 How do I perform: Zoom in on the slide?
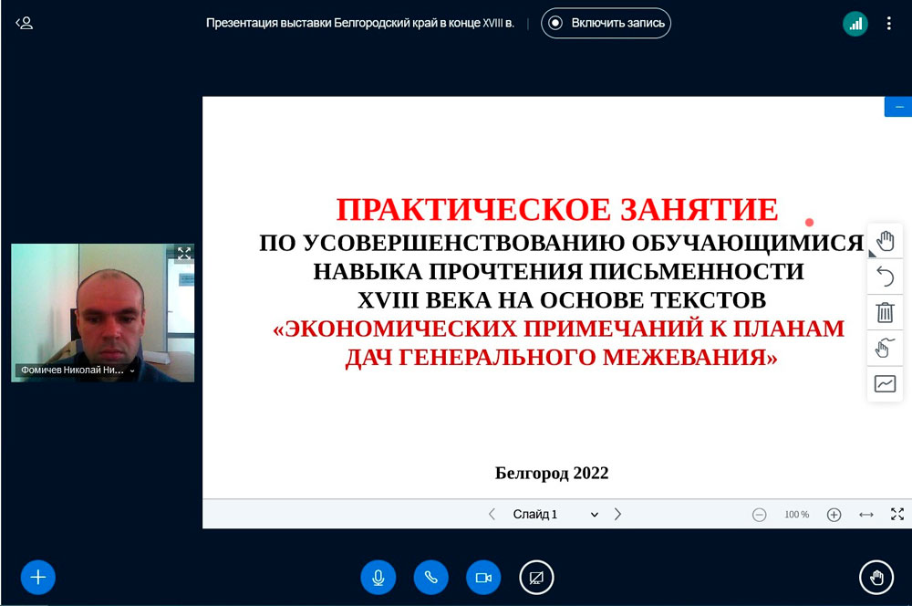[x=834, y=515]
